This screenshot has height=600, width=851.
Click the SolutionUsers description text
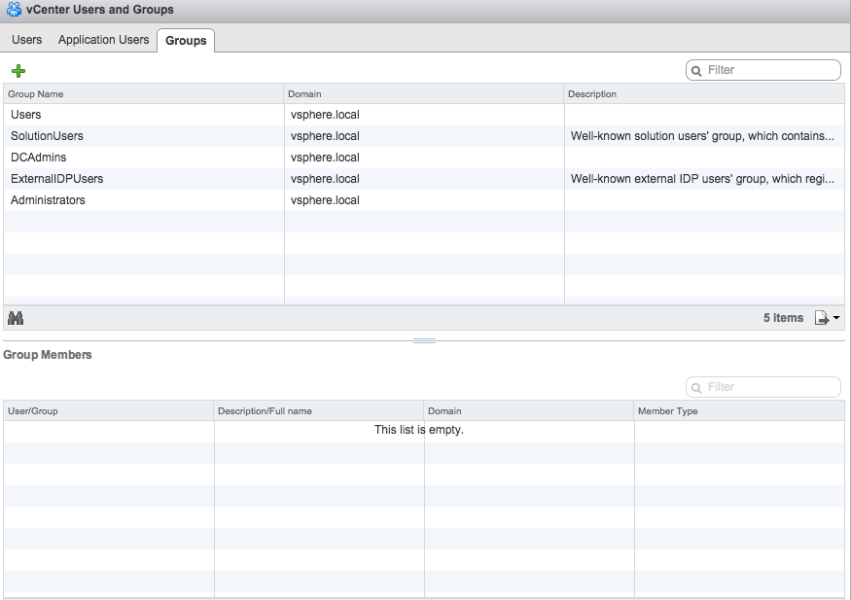[x=702, y=136]
